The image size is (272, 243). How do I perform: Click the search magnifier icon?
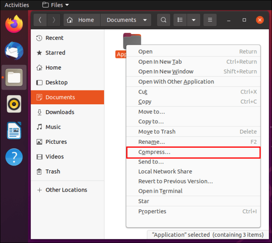164,20
